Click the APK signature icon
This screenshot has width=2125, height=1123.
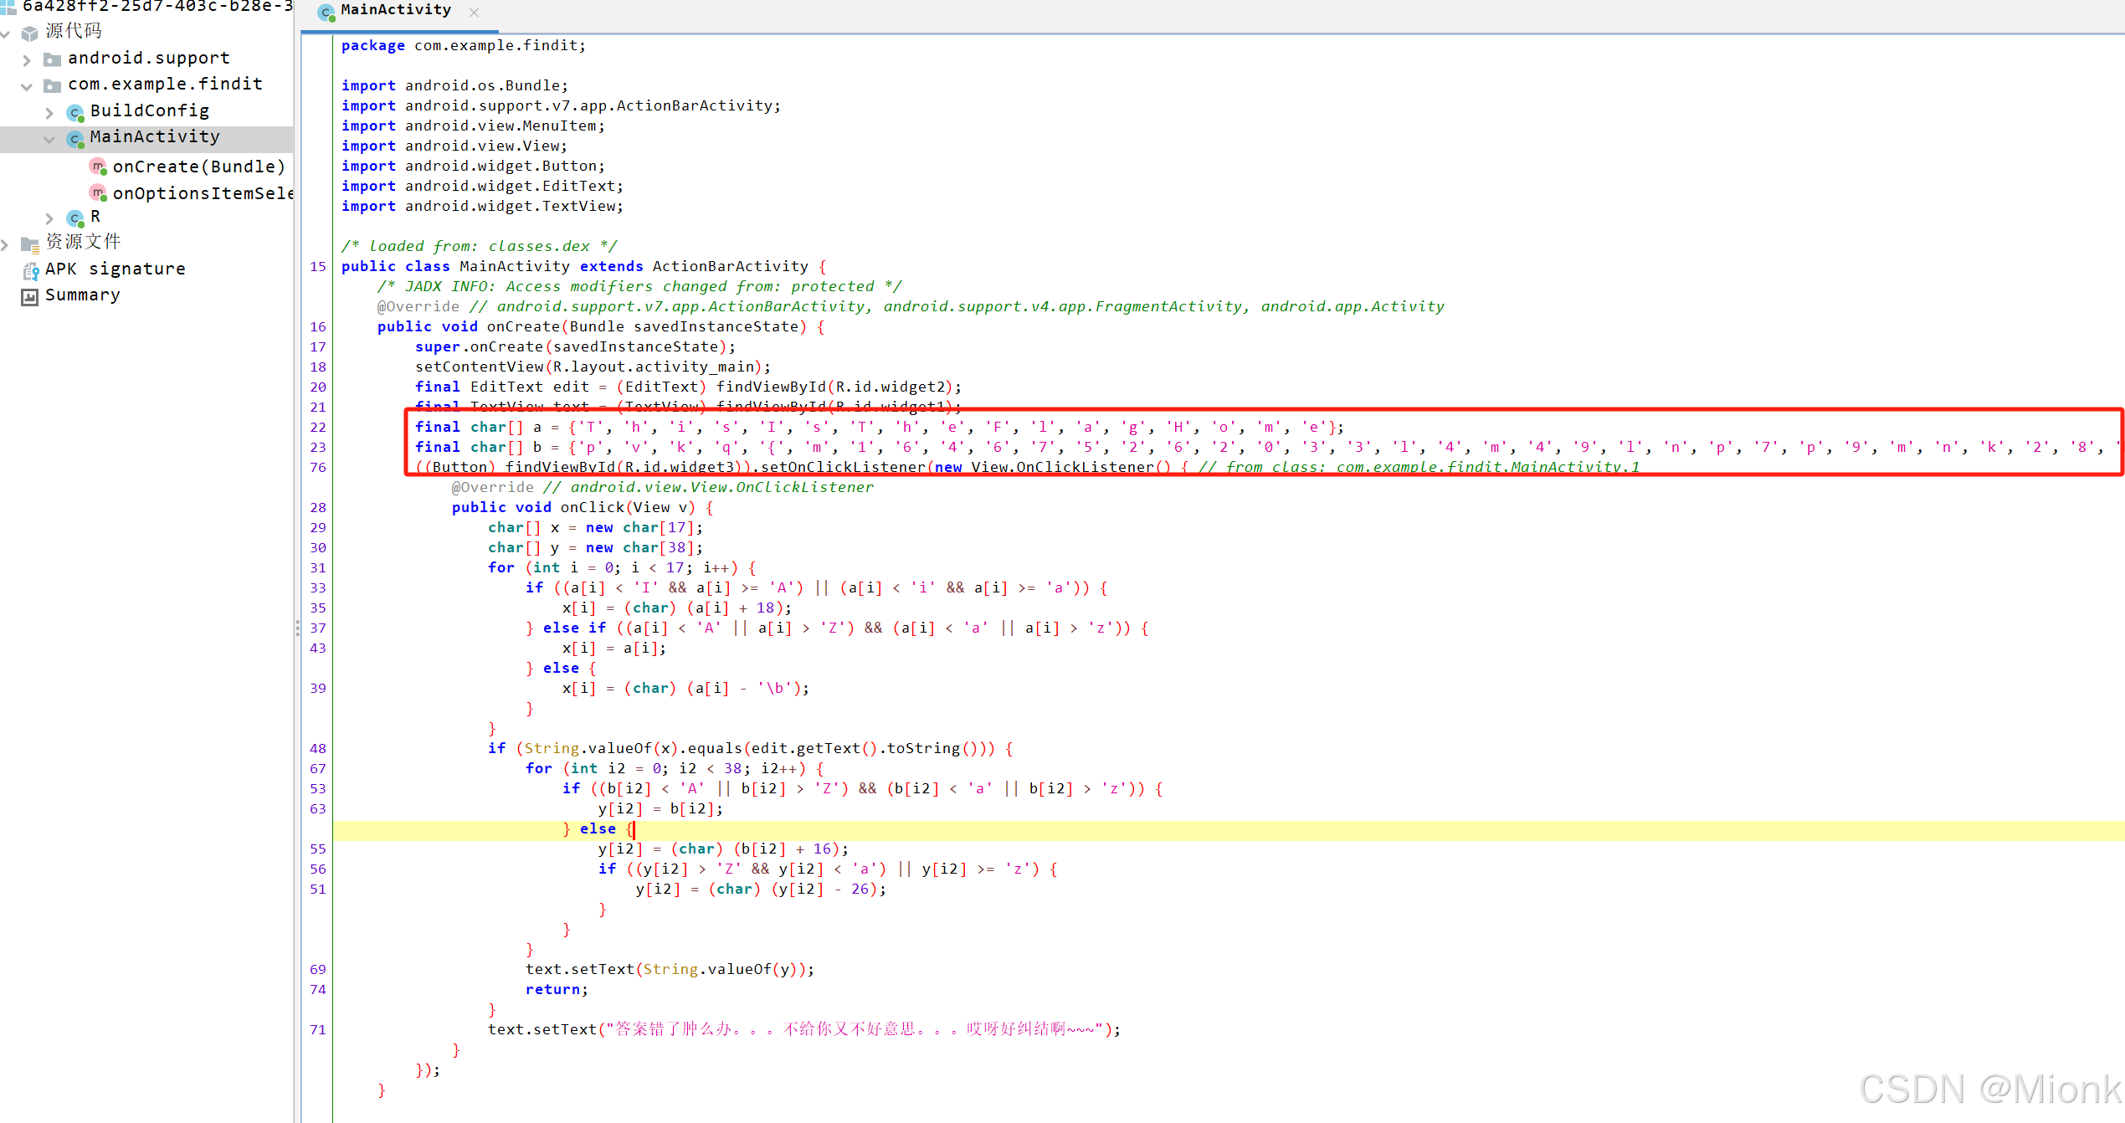click(30, 270)
